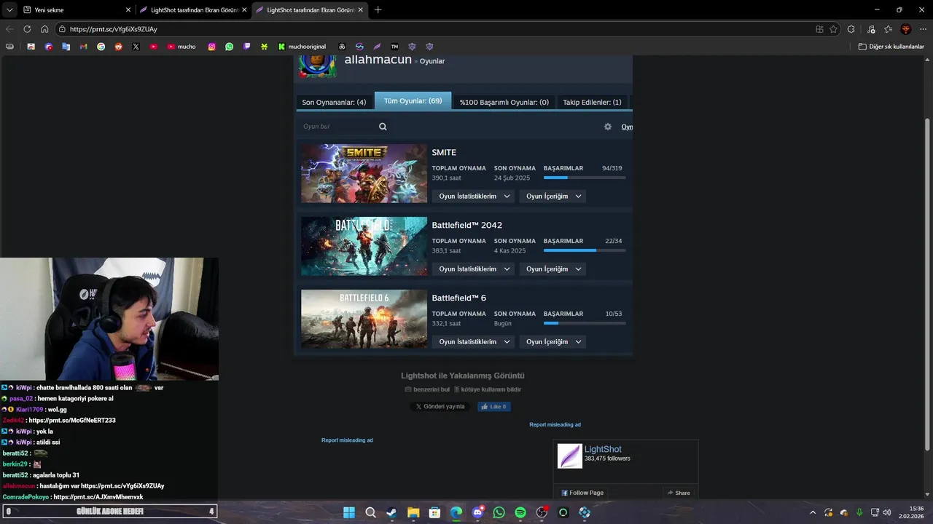The image size is (933, 524).
Task: Go to the browser home page icon
Action: click(44, 29)
